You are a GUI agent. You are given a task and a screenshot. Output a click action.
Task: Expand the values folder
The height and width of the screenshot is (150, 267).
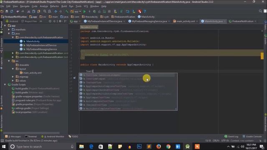13,80
